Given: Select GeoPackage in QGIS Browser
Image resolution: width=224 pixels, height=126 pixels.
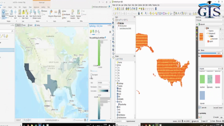Looking at the screenshot, I should point(120,83).
